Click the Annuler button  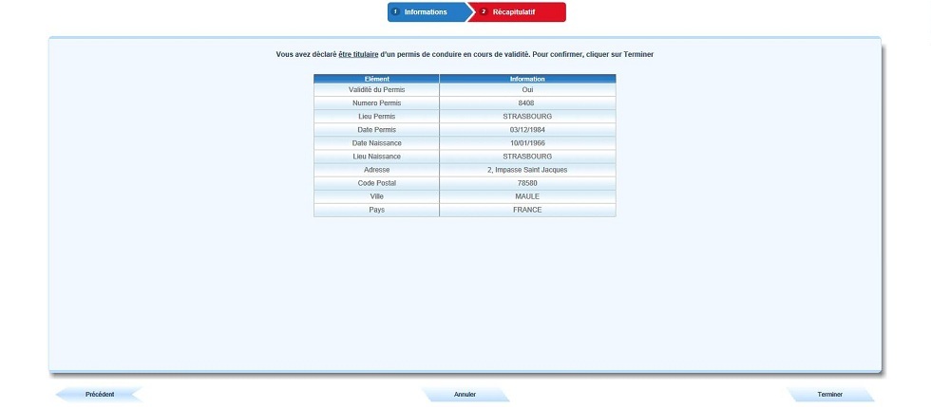coord(465,395)
